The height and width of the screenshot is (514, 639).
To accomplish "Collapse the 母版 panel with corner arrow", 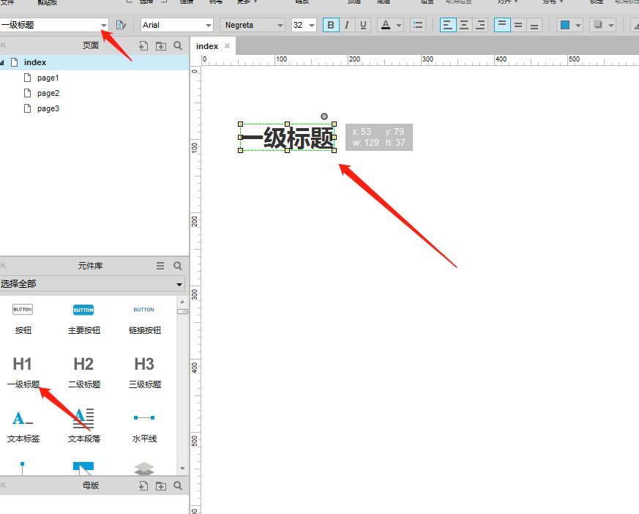I will [3, 485].
